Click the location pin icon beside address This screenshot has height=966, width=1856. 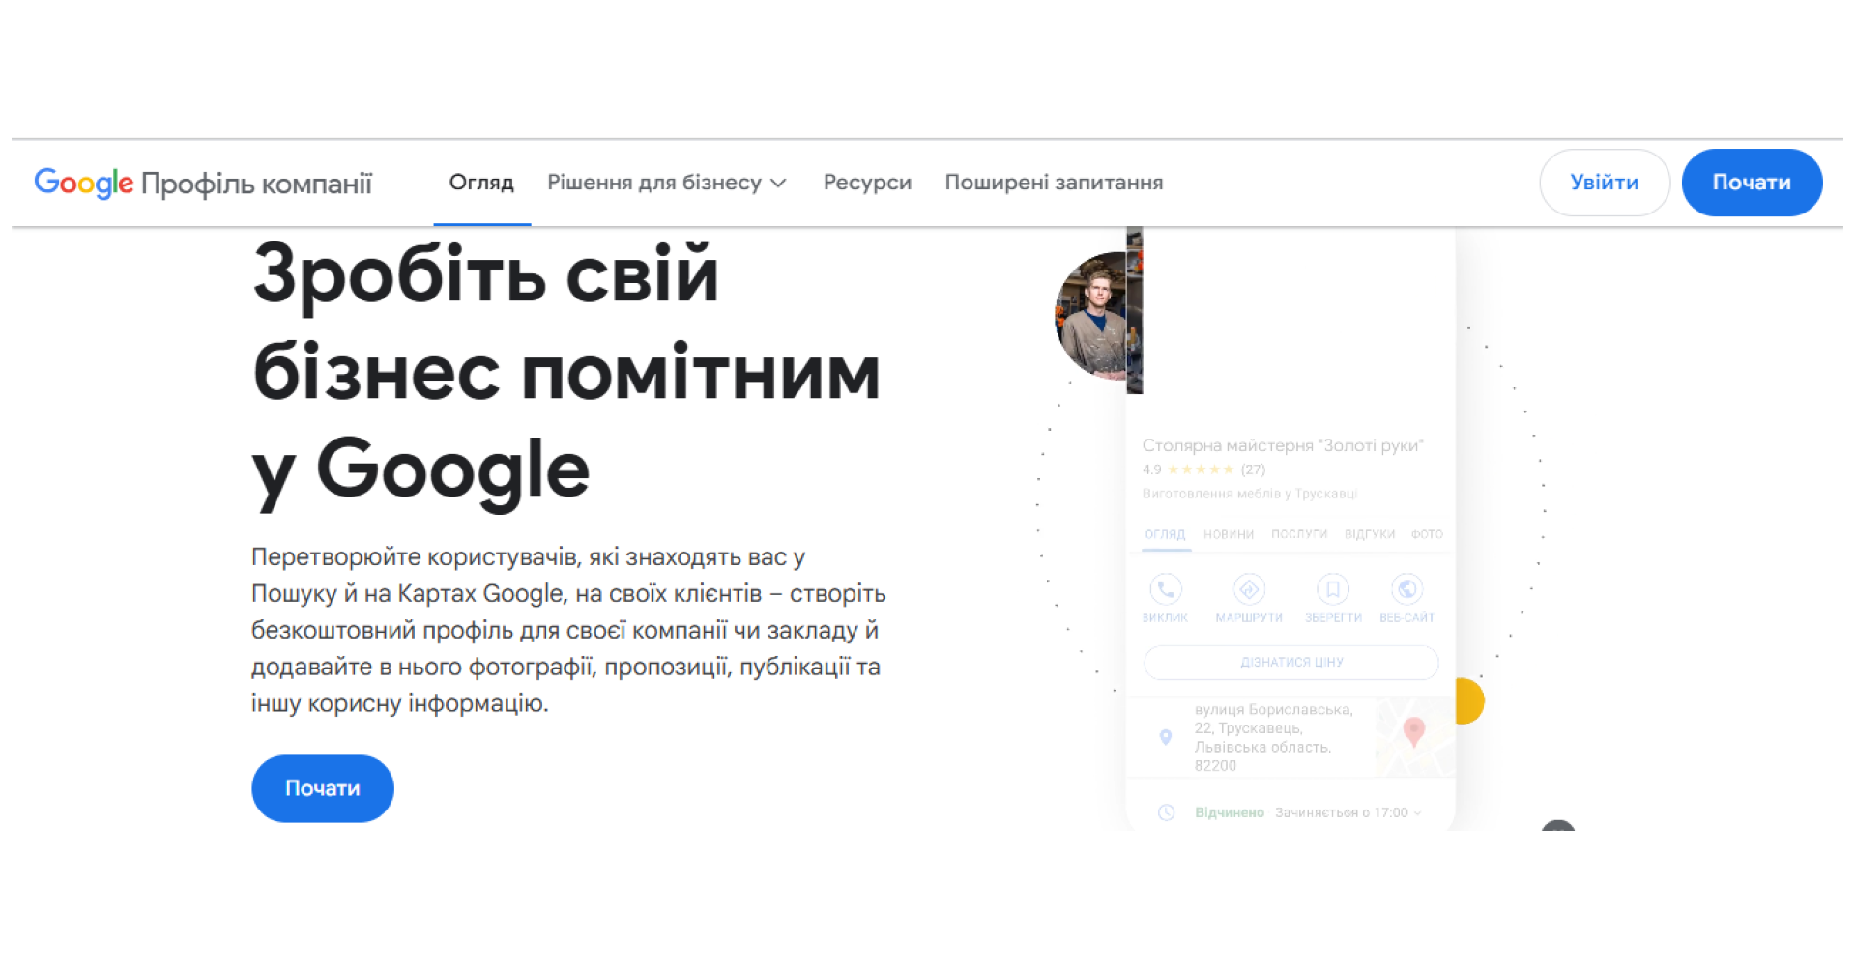[x=1166, y=738]
